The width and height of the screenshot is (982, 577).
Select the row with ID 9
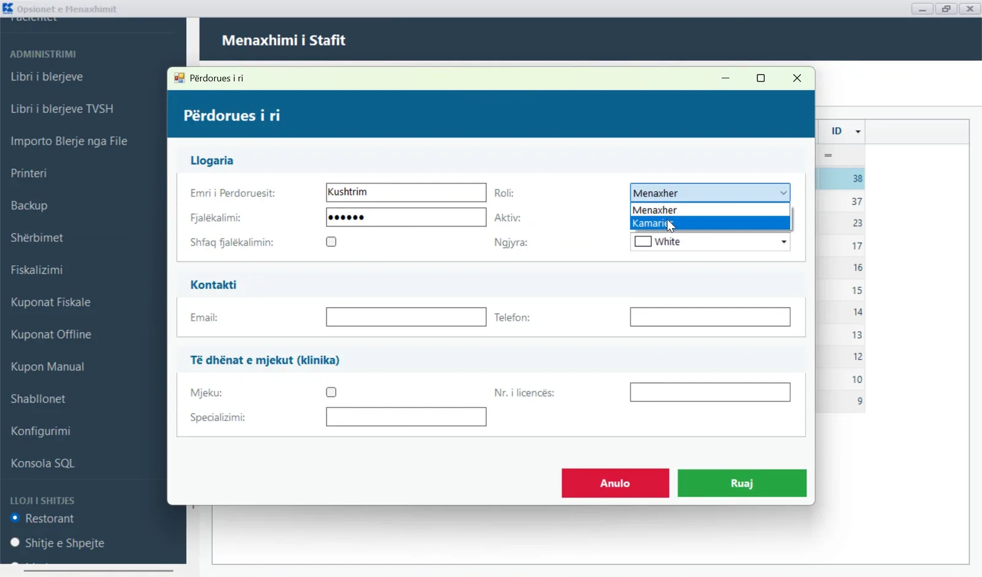841,401
